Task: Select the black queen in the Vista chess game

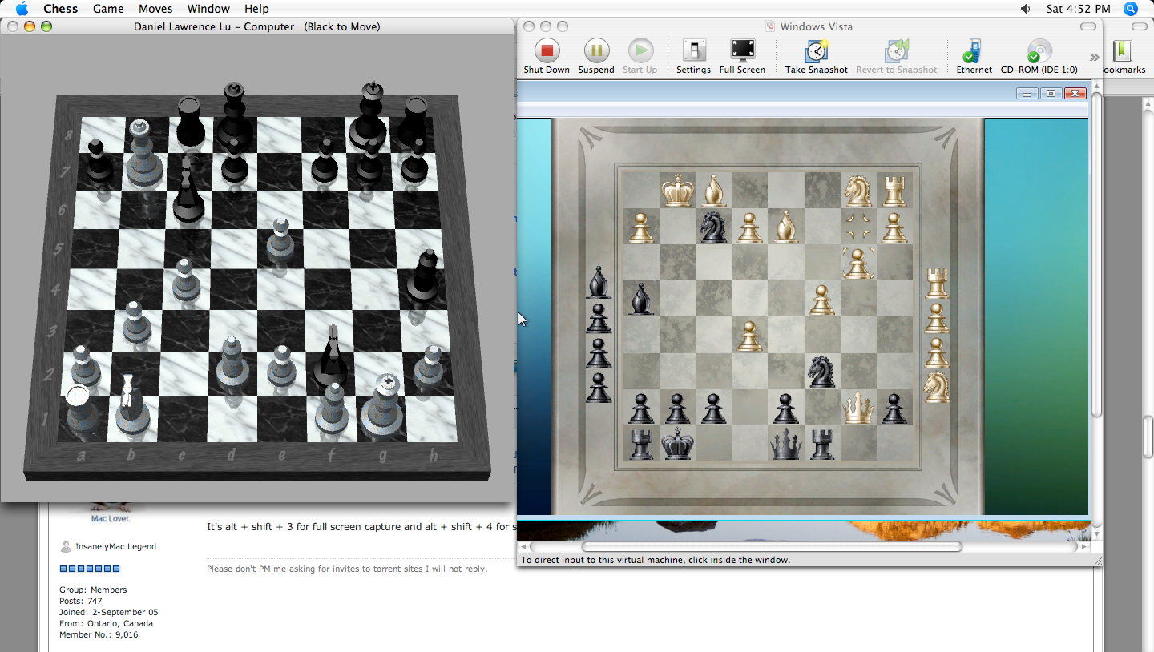Action: coord(786,443)
